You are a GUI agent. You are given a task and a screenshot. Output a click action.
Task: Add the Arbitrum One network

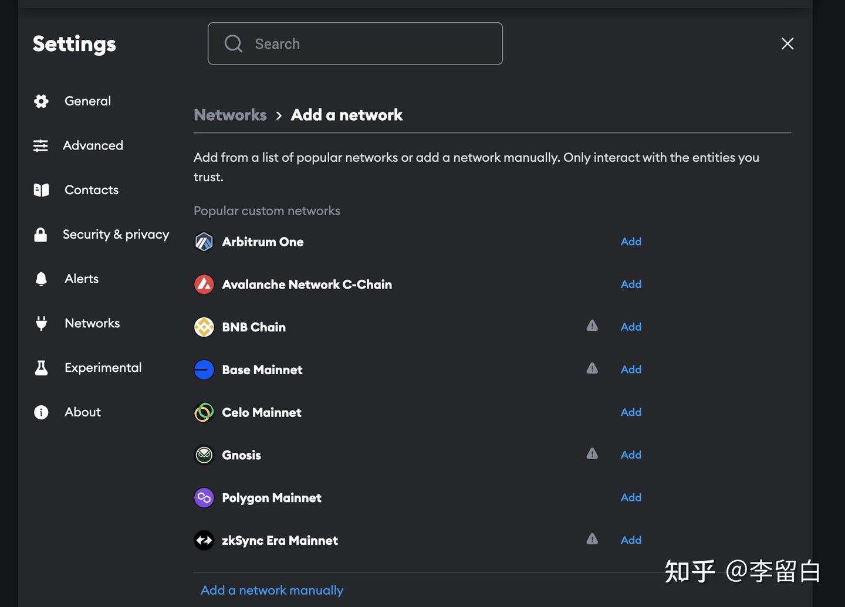tap(631, 242)
